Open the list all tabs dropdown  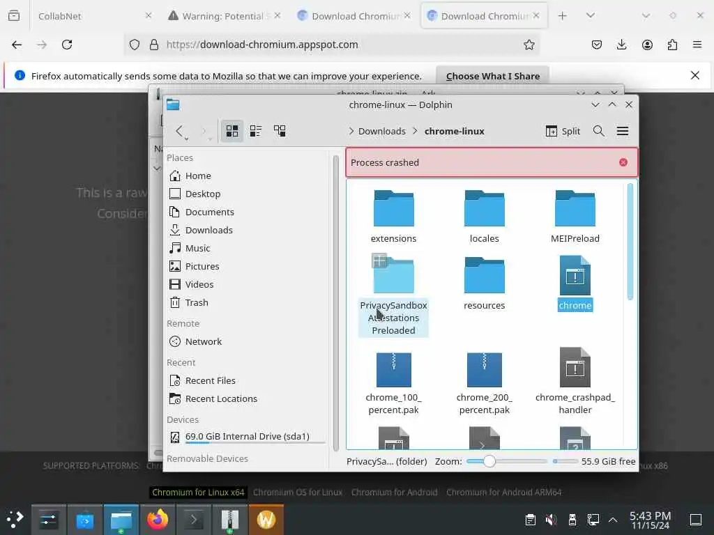point(591,16)
